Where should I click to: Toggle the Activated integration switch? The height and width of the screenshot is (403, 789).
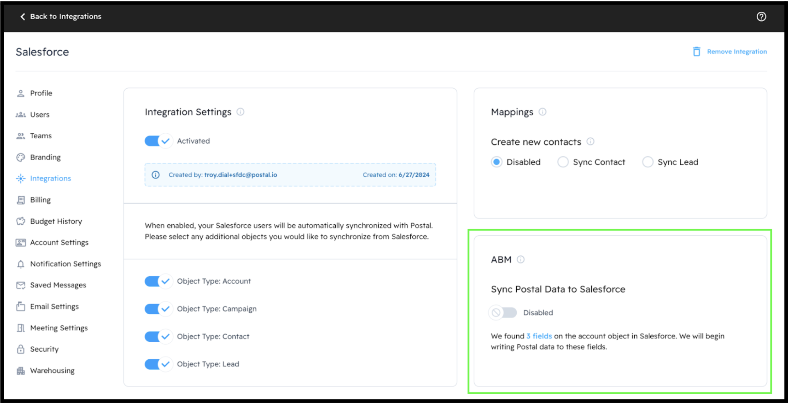[158, 141]
